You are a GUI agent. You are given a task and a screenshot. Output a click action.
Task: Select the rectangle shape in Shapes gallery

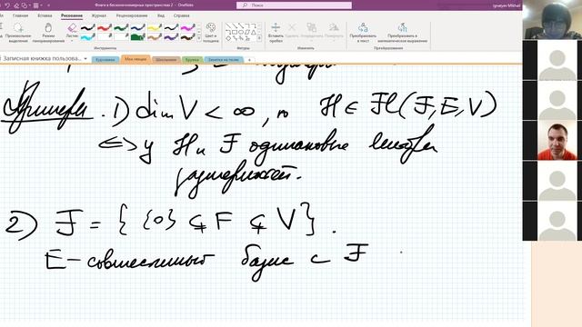[235, 33]
